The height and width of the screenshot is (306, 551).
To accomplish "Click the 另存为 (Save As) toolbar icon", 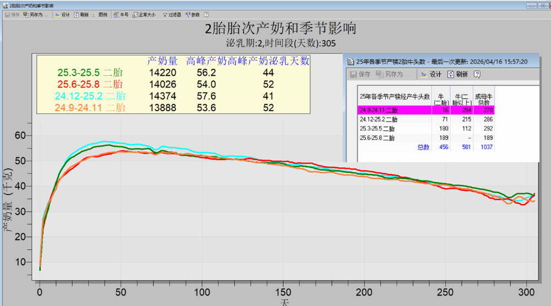I will pyautogui.click(x=35, y=15).
